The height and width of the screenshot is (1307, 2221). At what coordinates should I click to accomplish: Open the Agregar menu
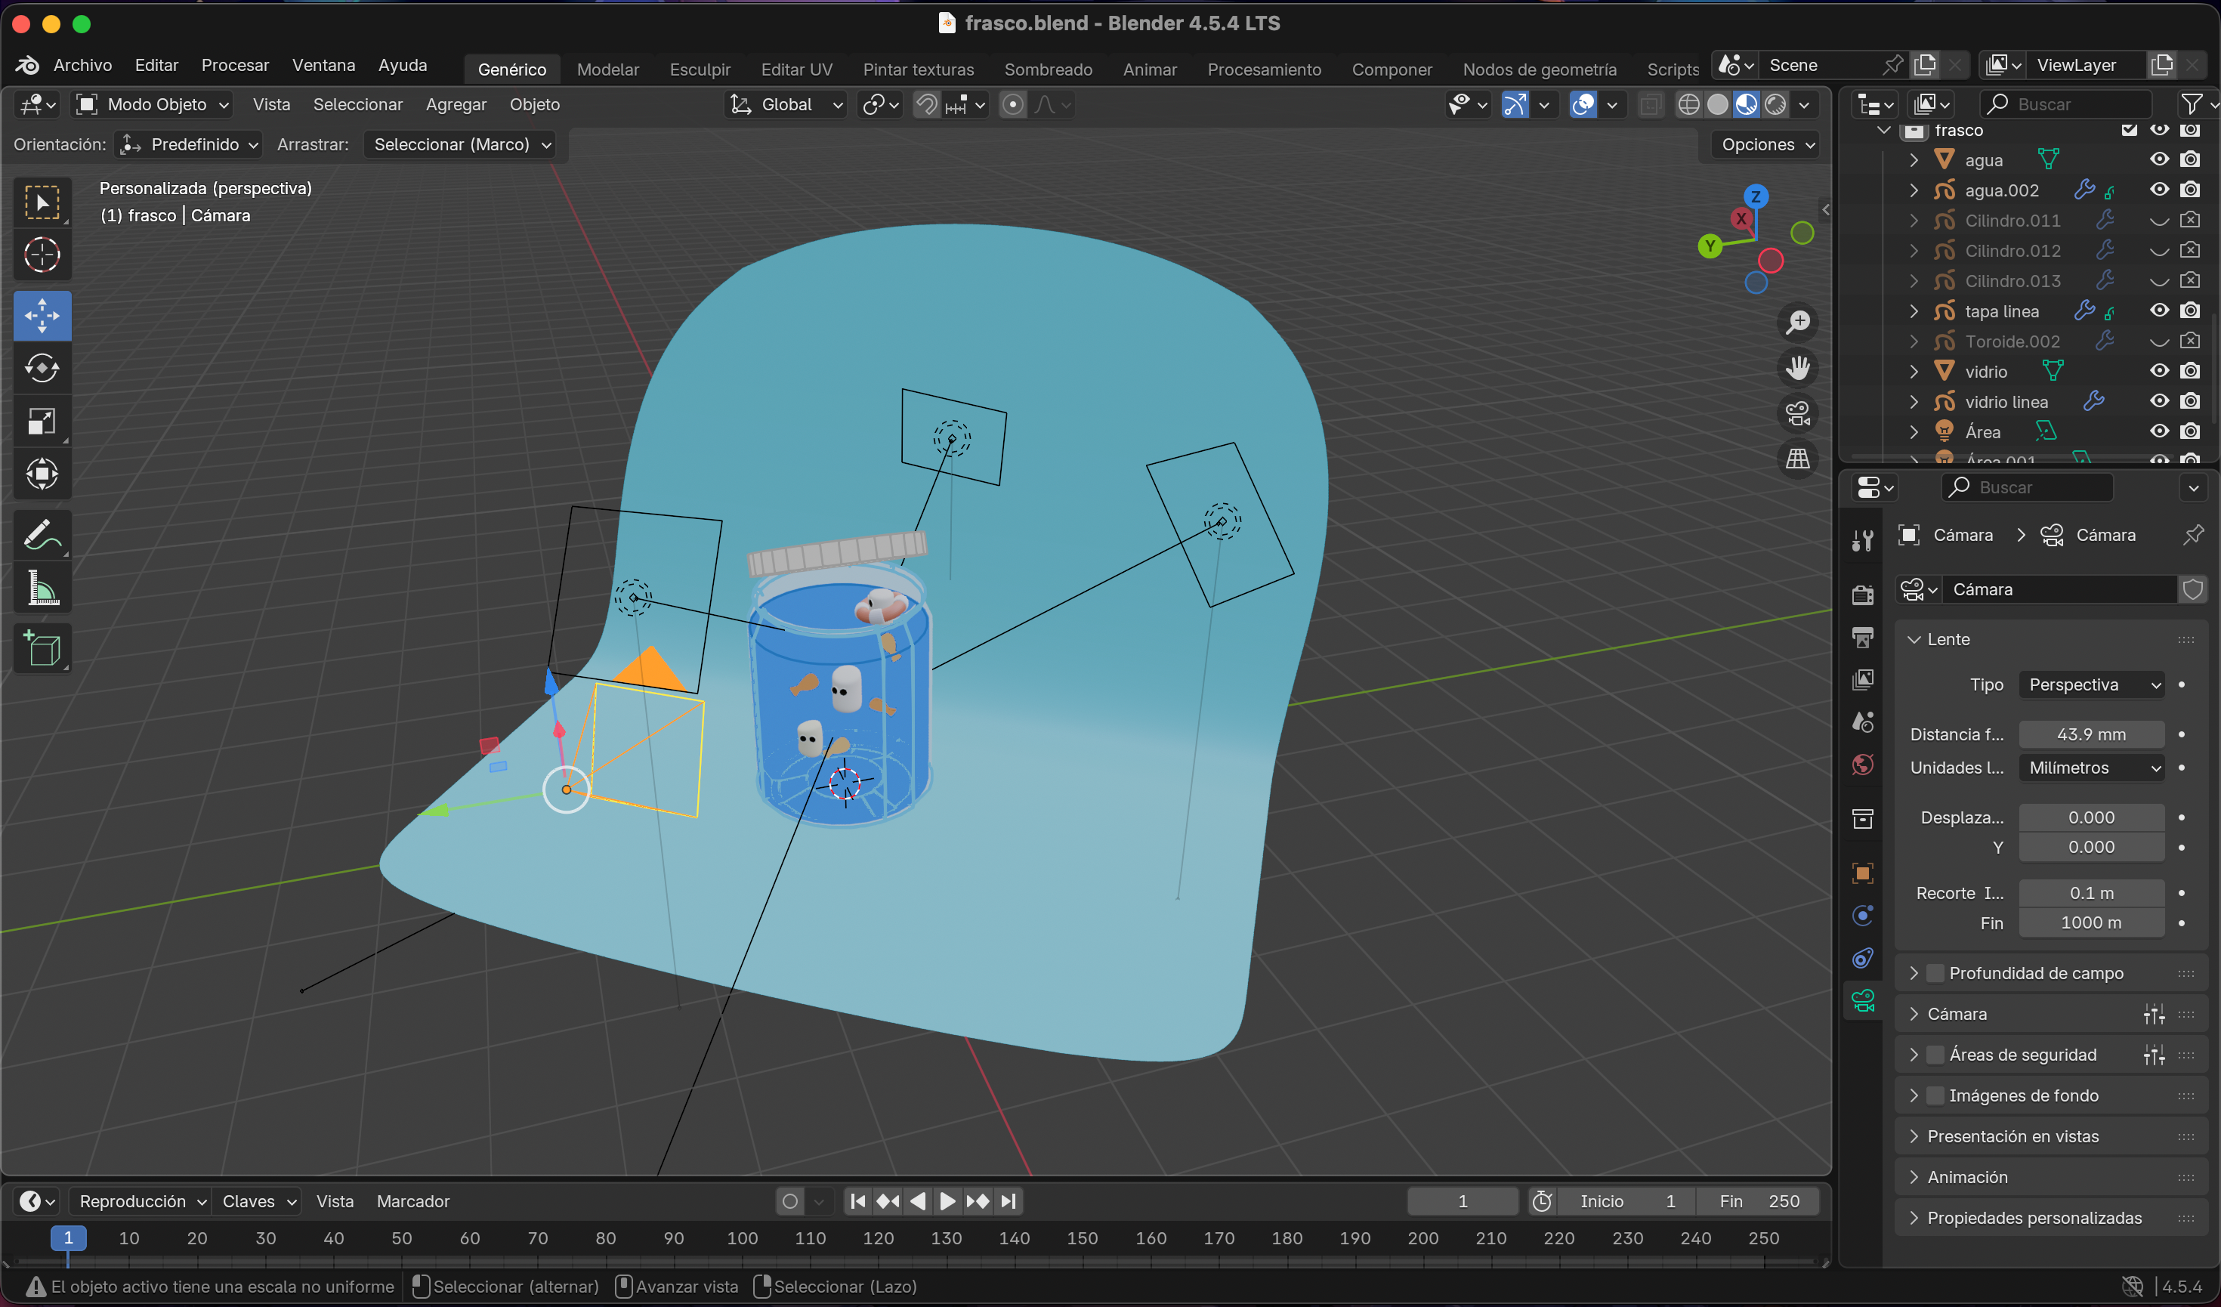[456, 105]
